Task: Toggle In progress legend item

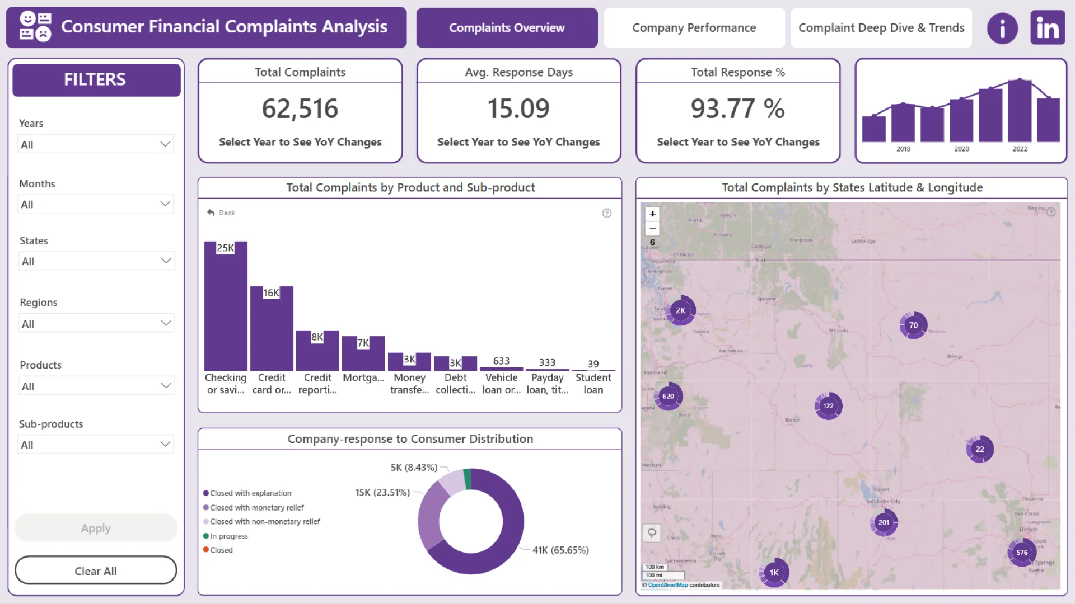Action: click(228, 536)
